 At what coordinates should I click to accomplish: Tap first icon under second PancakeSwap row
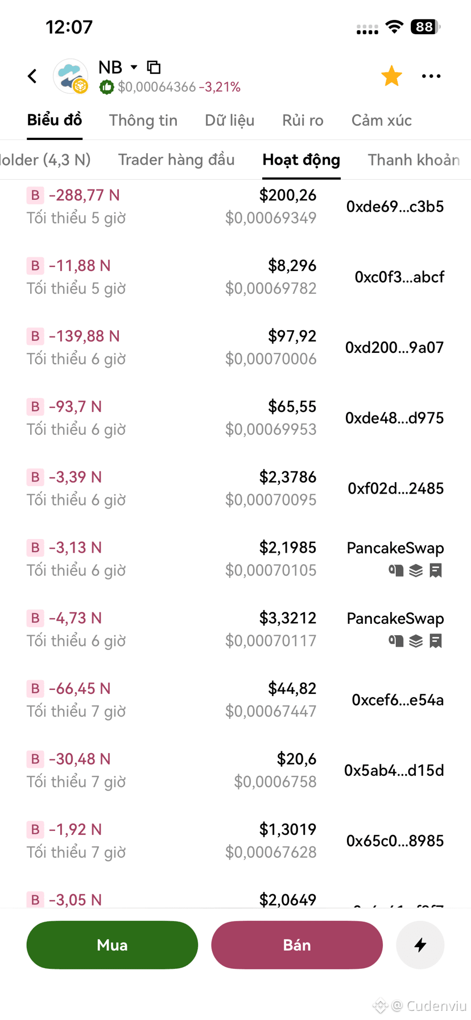click(x=396, y=641)
